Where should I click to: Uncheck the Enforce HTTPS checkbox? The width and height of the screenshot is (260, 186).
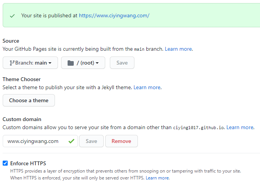[5, 163]
